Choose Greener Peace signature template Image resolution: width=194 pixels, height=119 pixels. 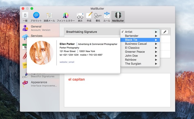point(140,52)
